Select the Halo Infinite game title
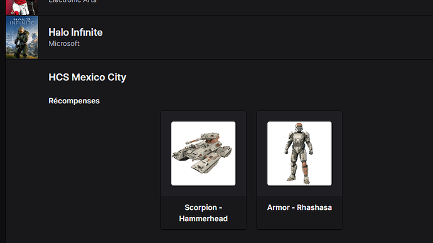Image resolution: width=433 pixels, height=243 pixels. pyautogui.click(x=75, y=32)
